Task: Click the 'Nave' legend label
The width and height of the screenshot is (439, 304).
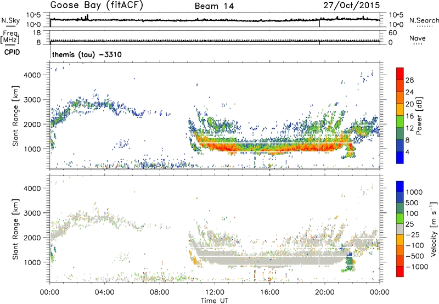Action: point(418,38)
